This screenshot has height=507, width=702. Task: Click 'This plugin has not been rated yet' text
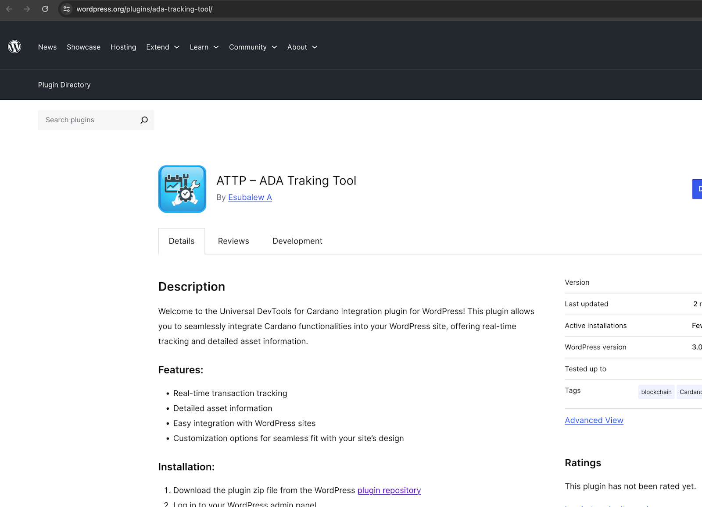point(630,486)
